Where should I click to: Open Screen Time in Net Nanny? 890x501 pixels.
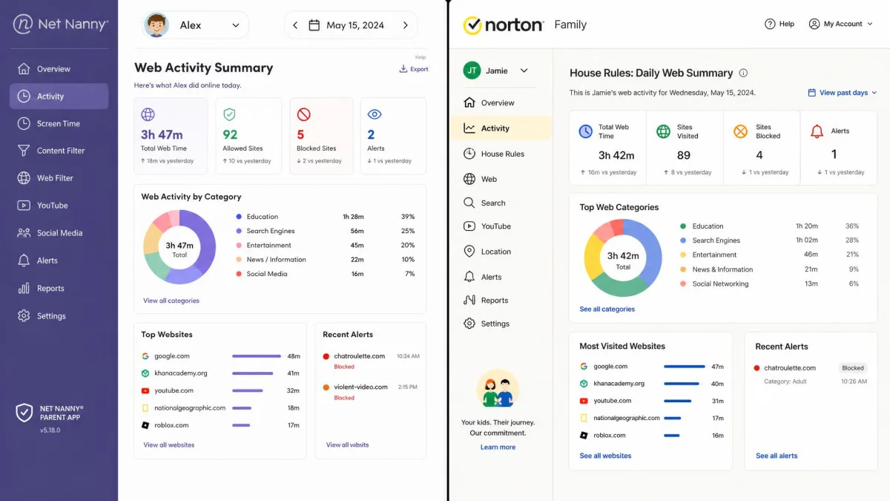[x=59, y=124]
